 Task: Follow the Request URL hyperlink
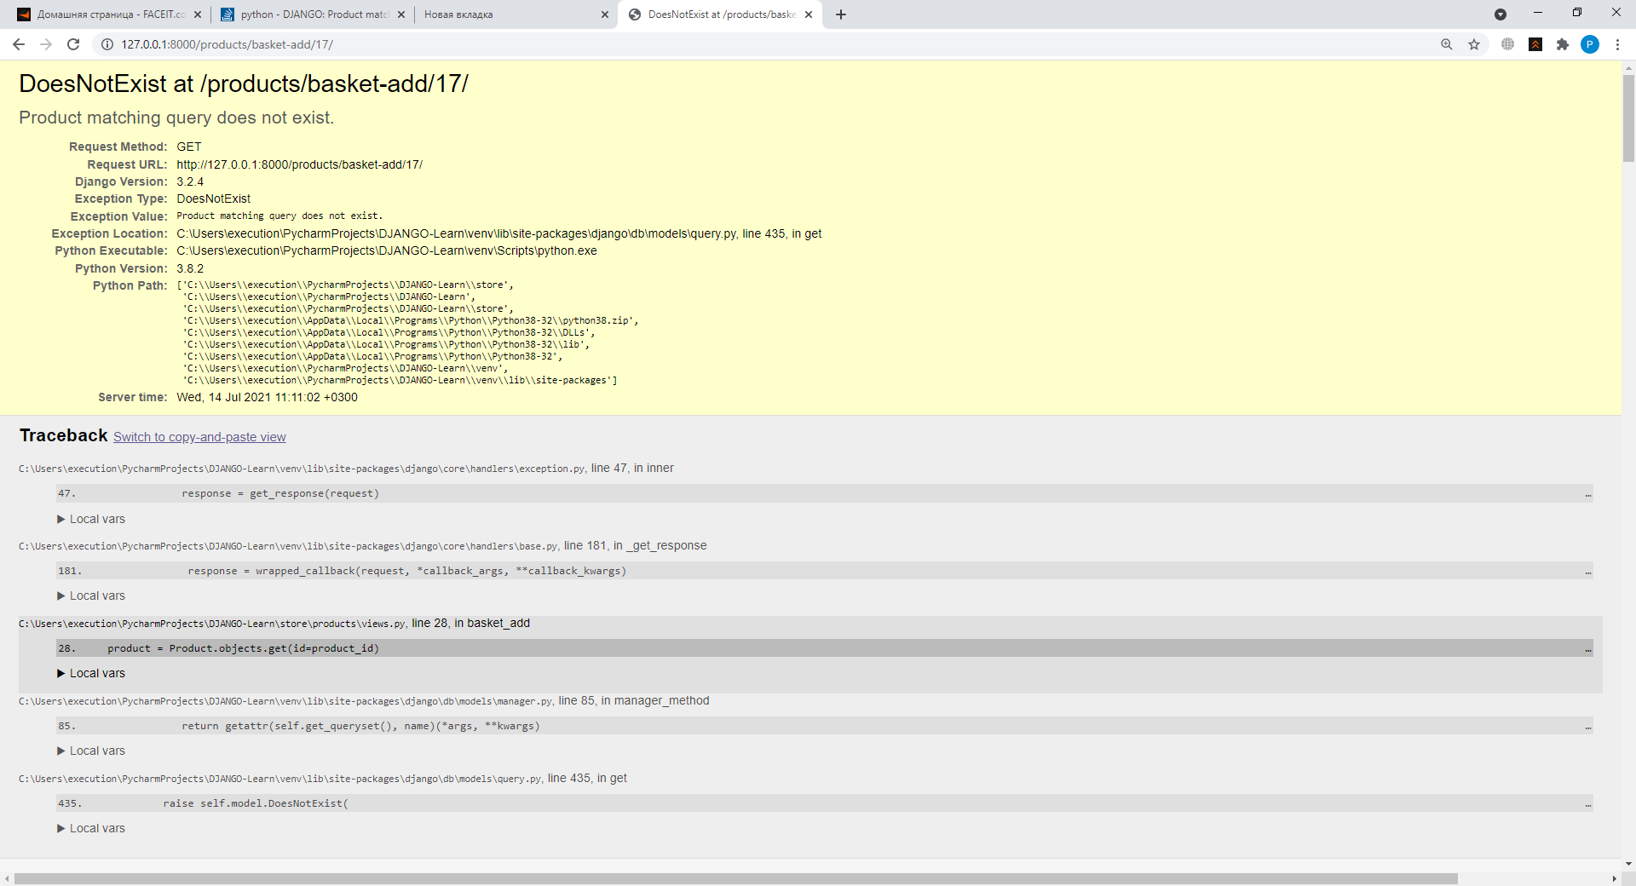pos(299,164)
